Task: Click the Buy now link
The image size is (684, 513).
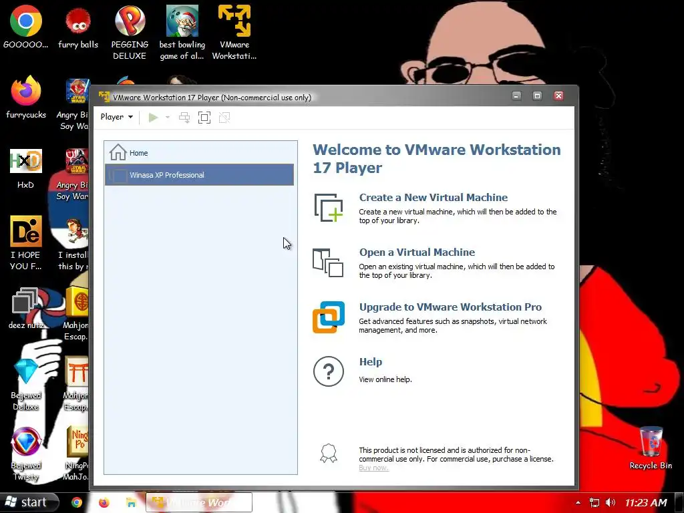Action: [373, 468]
